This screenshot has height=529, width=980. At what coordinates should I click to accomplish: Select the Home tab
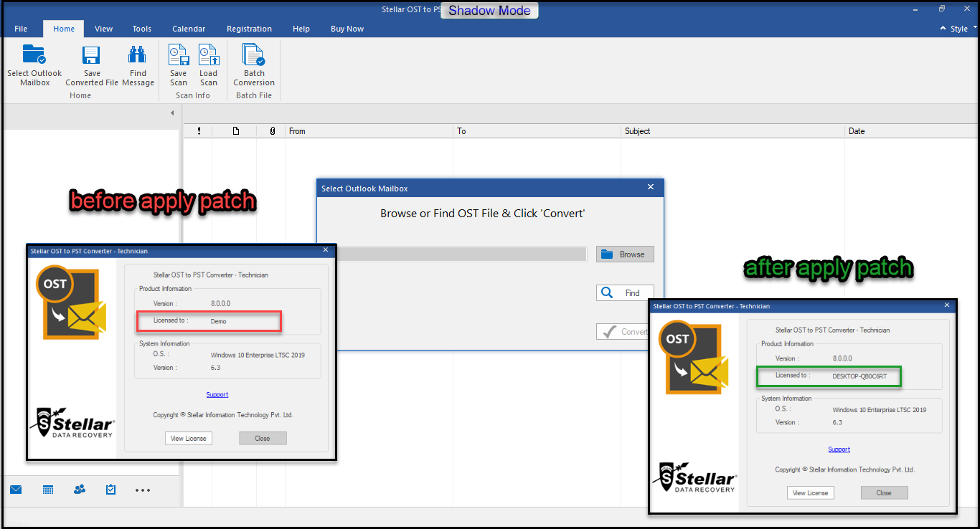(64, 29)
